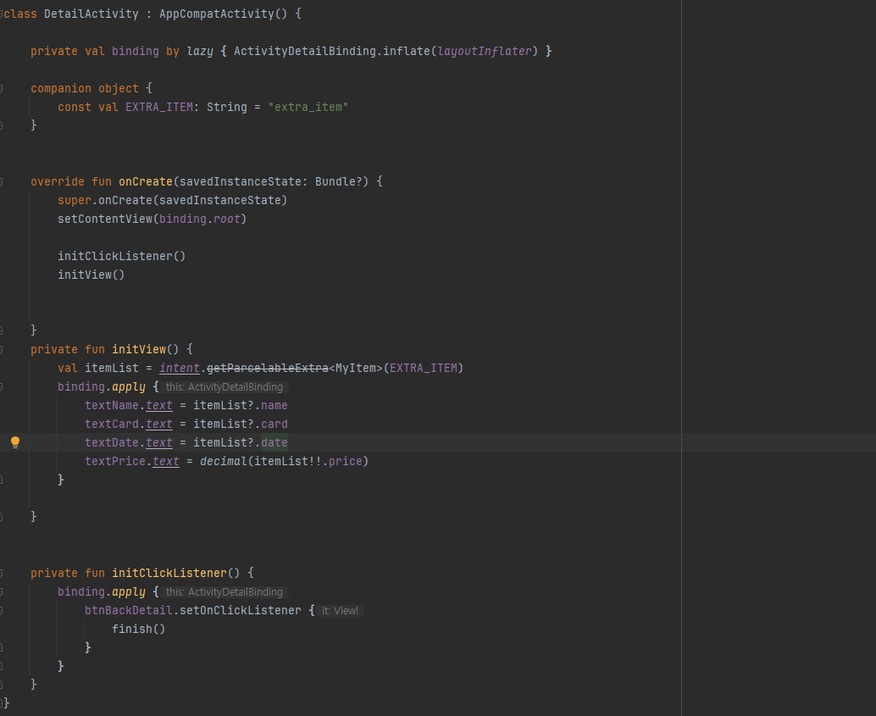Click the textPrice view reference
The width and height of the screenshot is (876, 716).
[115, 461]
